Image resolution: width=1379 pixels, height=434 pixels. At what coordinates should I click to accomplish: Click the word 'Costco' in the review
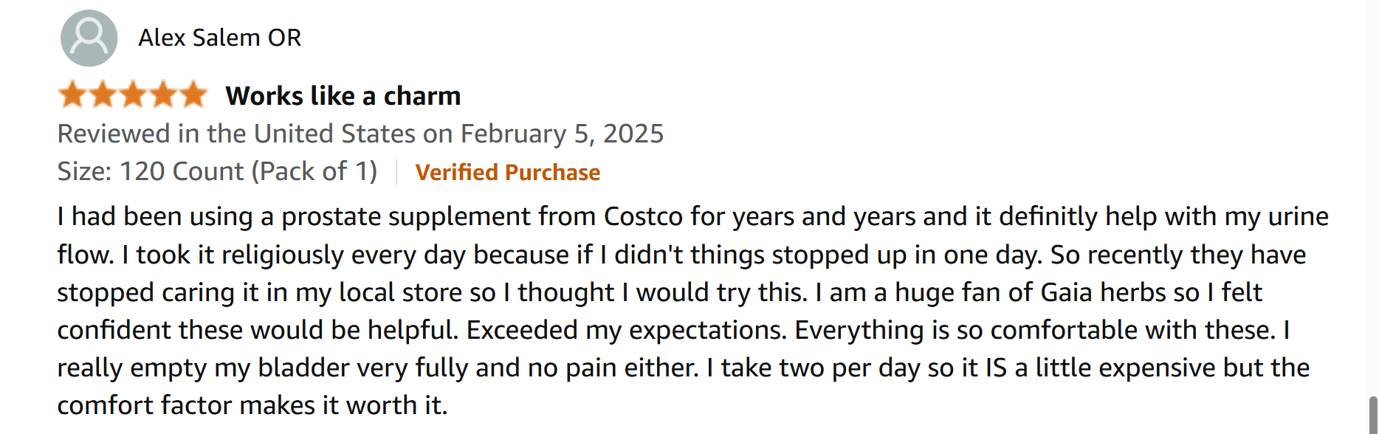click(x=643, y=216)
